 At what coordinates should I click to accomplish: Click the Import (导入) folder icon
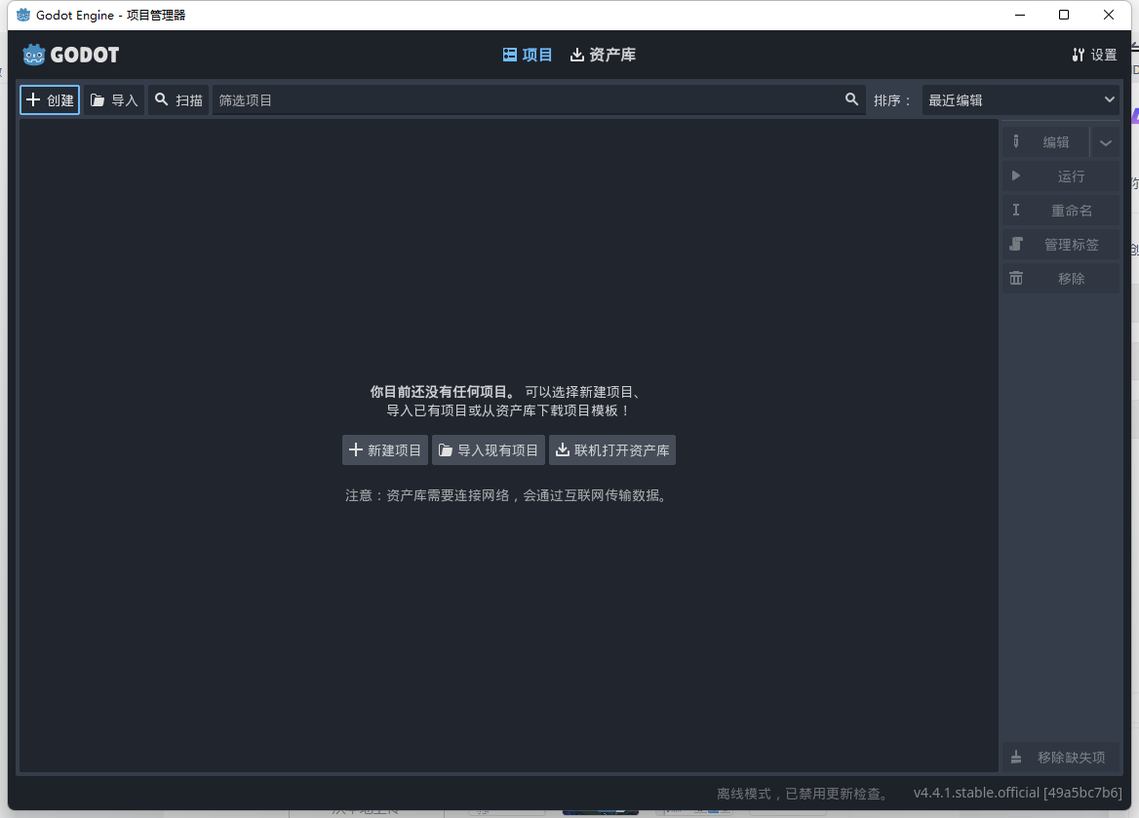point(98,99)
